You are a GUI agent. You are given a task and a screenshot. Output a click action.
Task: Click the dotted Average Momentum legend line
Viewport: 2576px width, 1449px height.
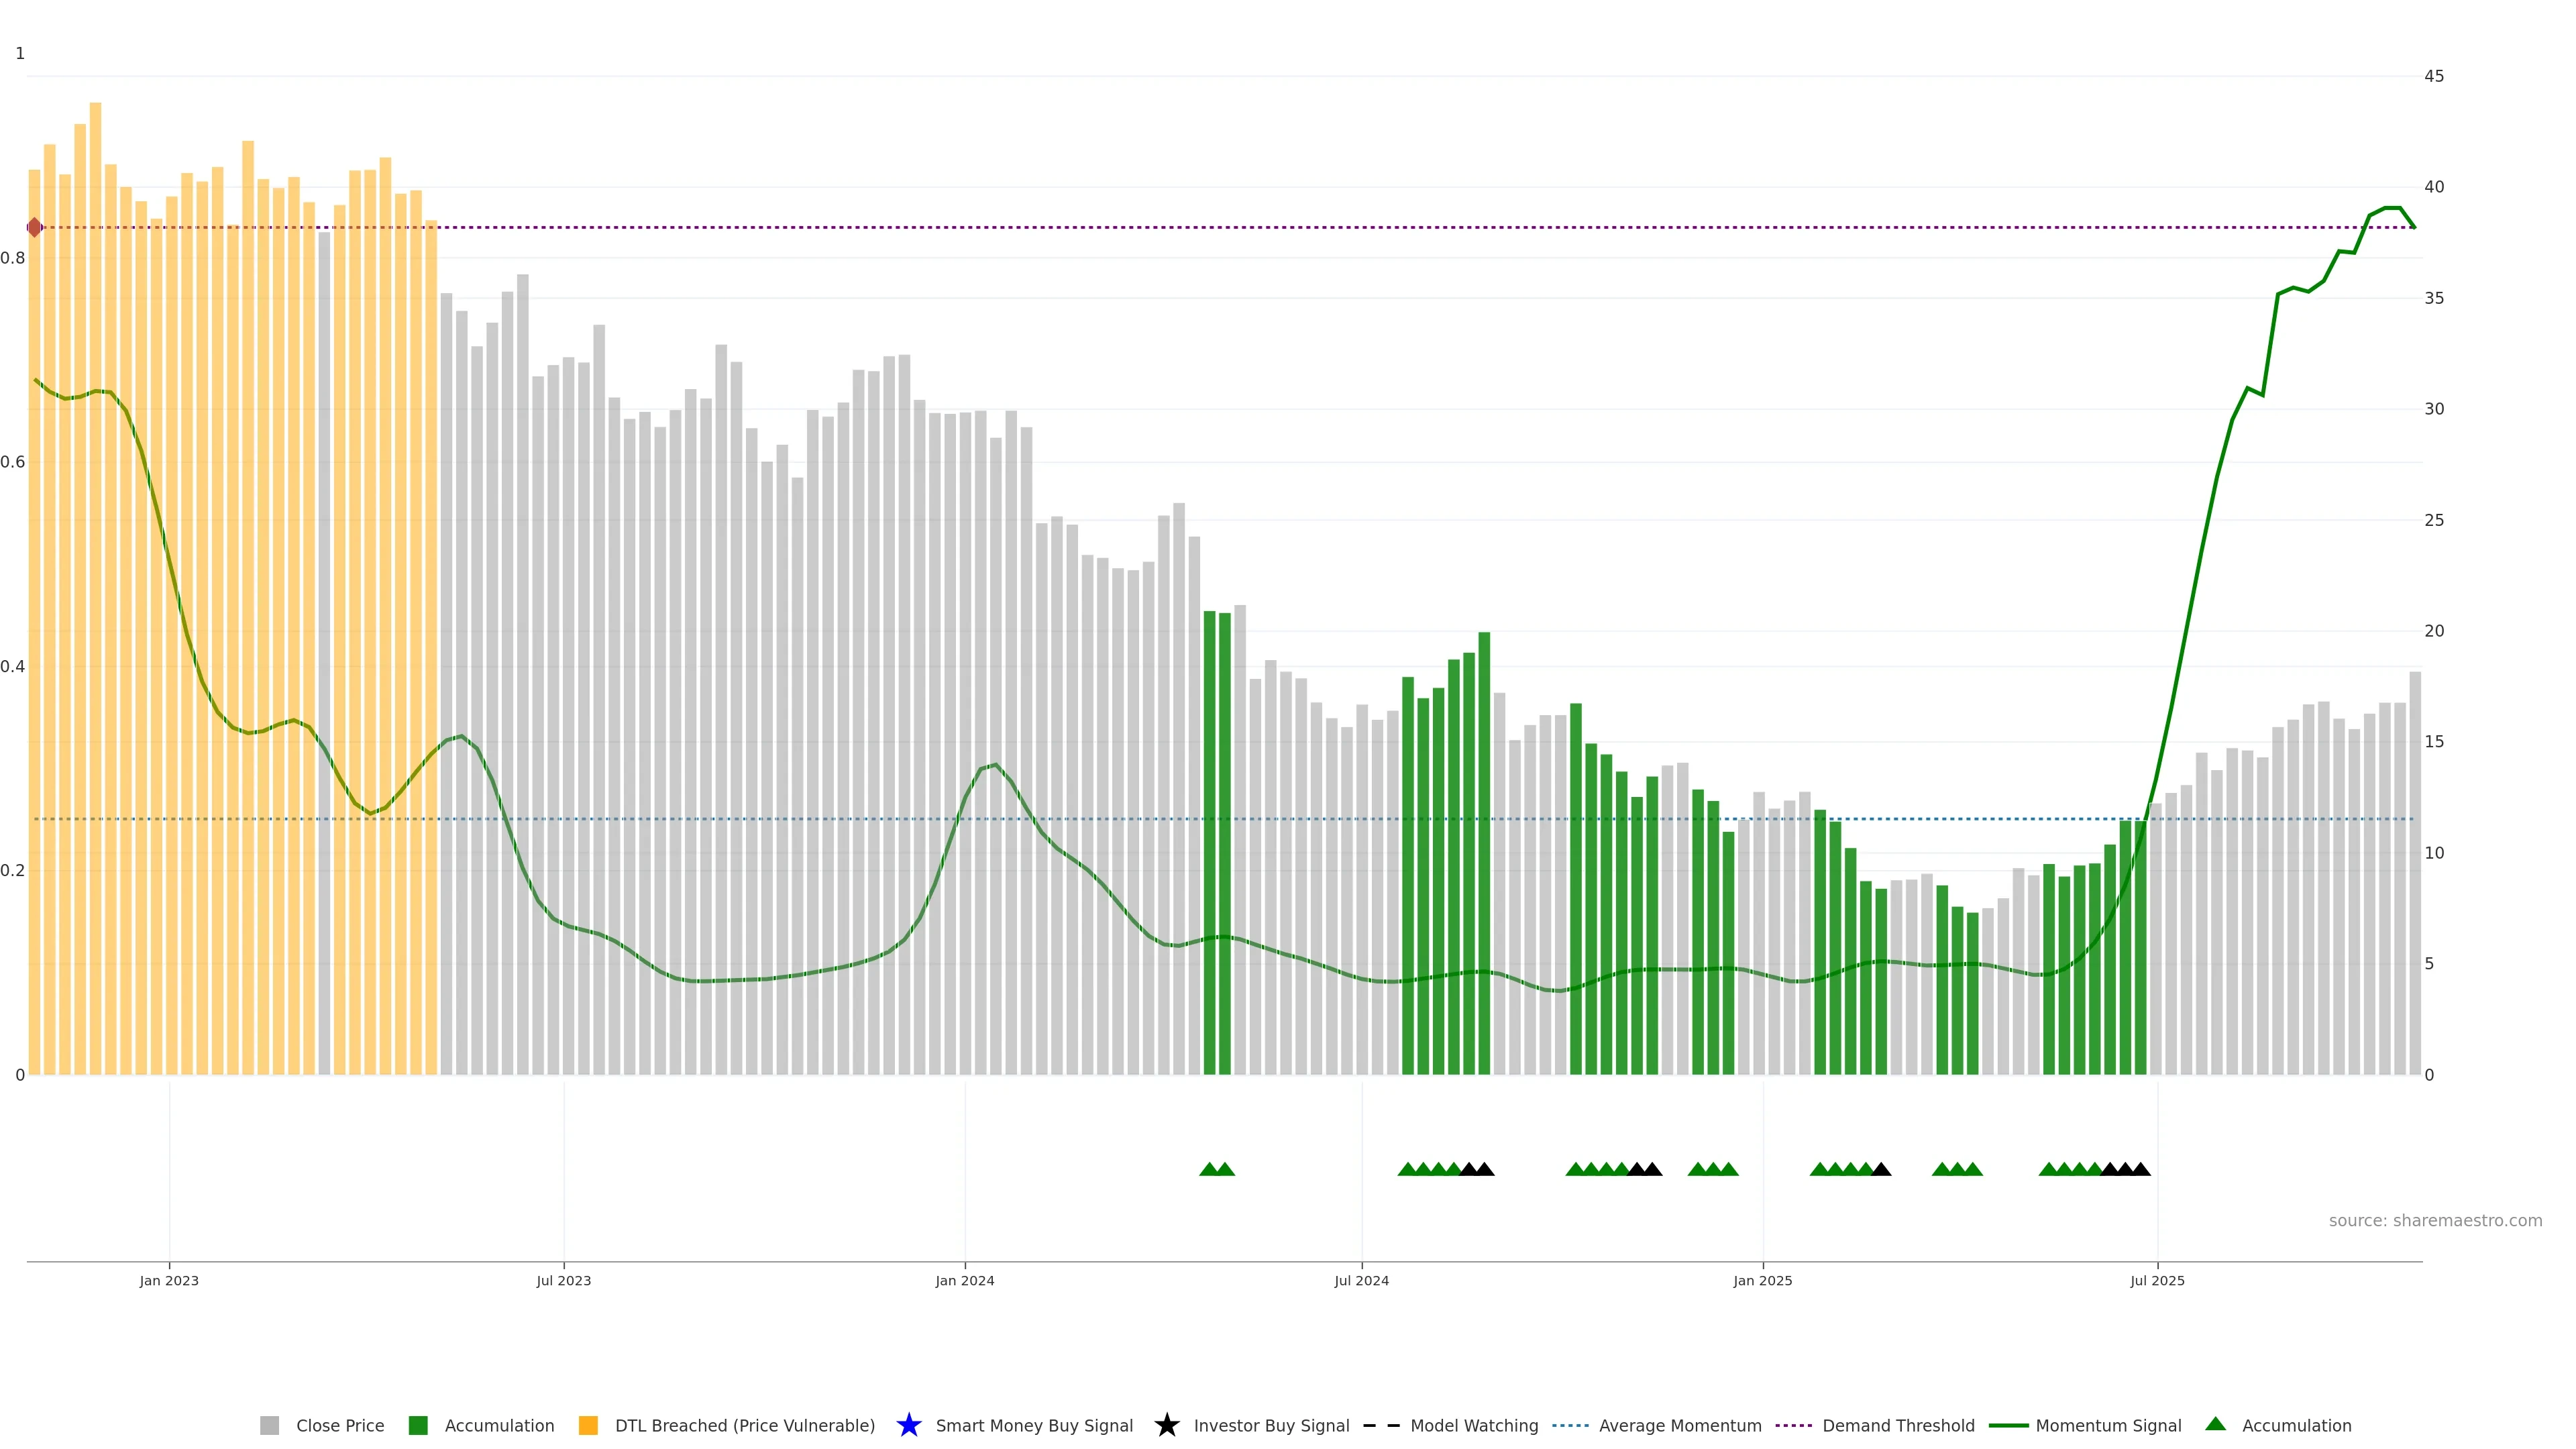pyautogui.click(x=1570, y=1425)
